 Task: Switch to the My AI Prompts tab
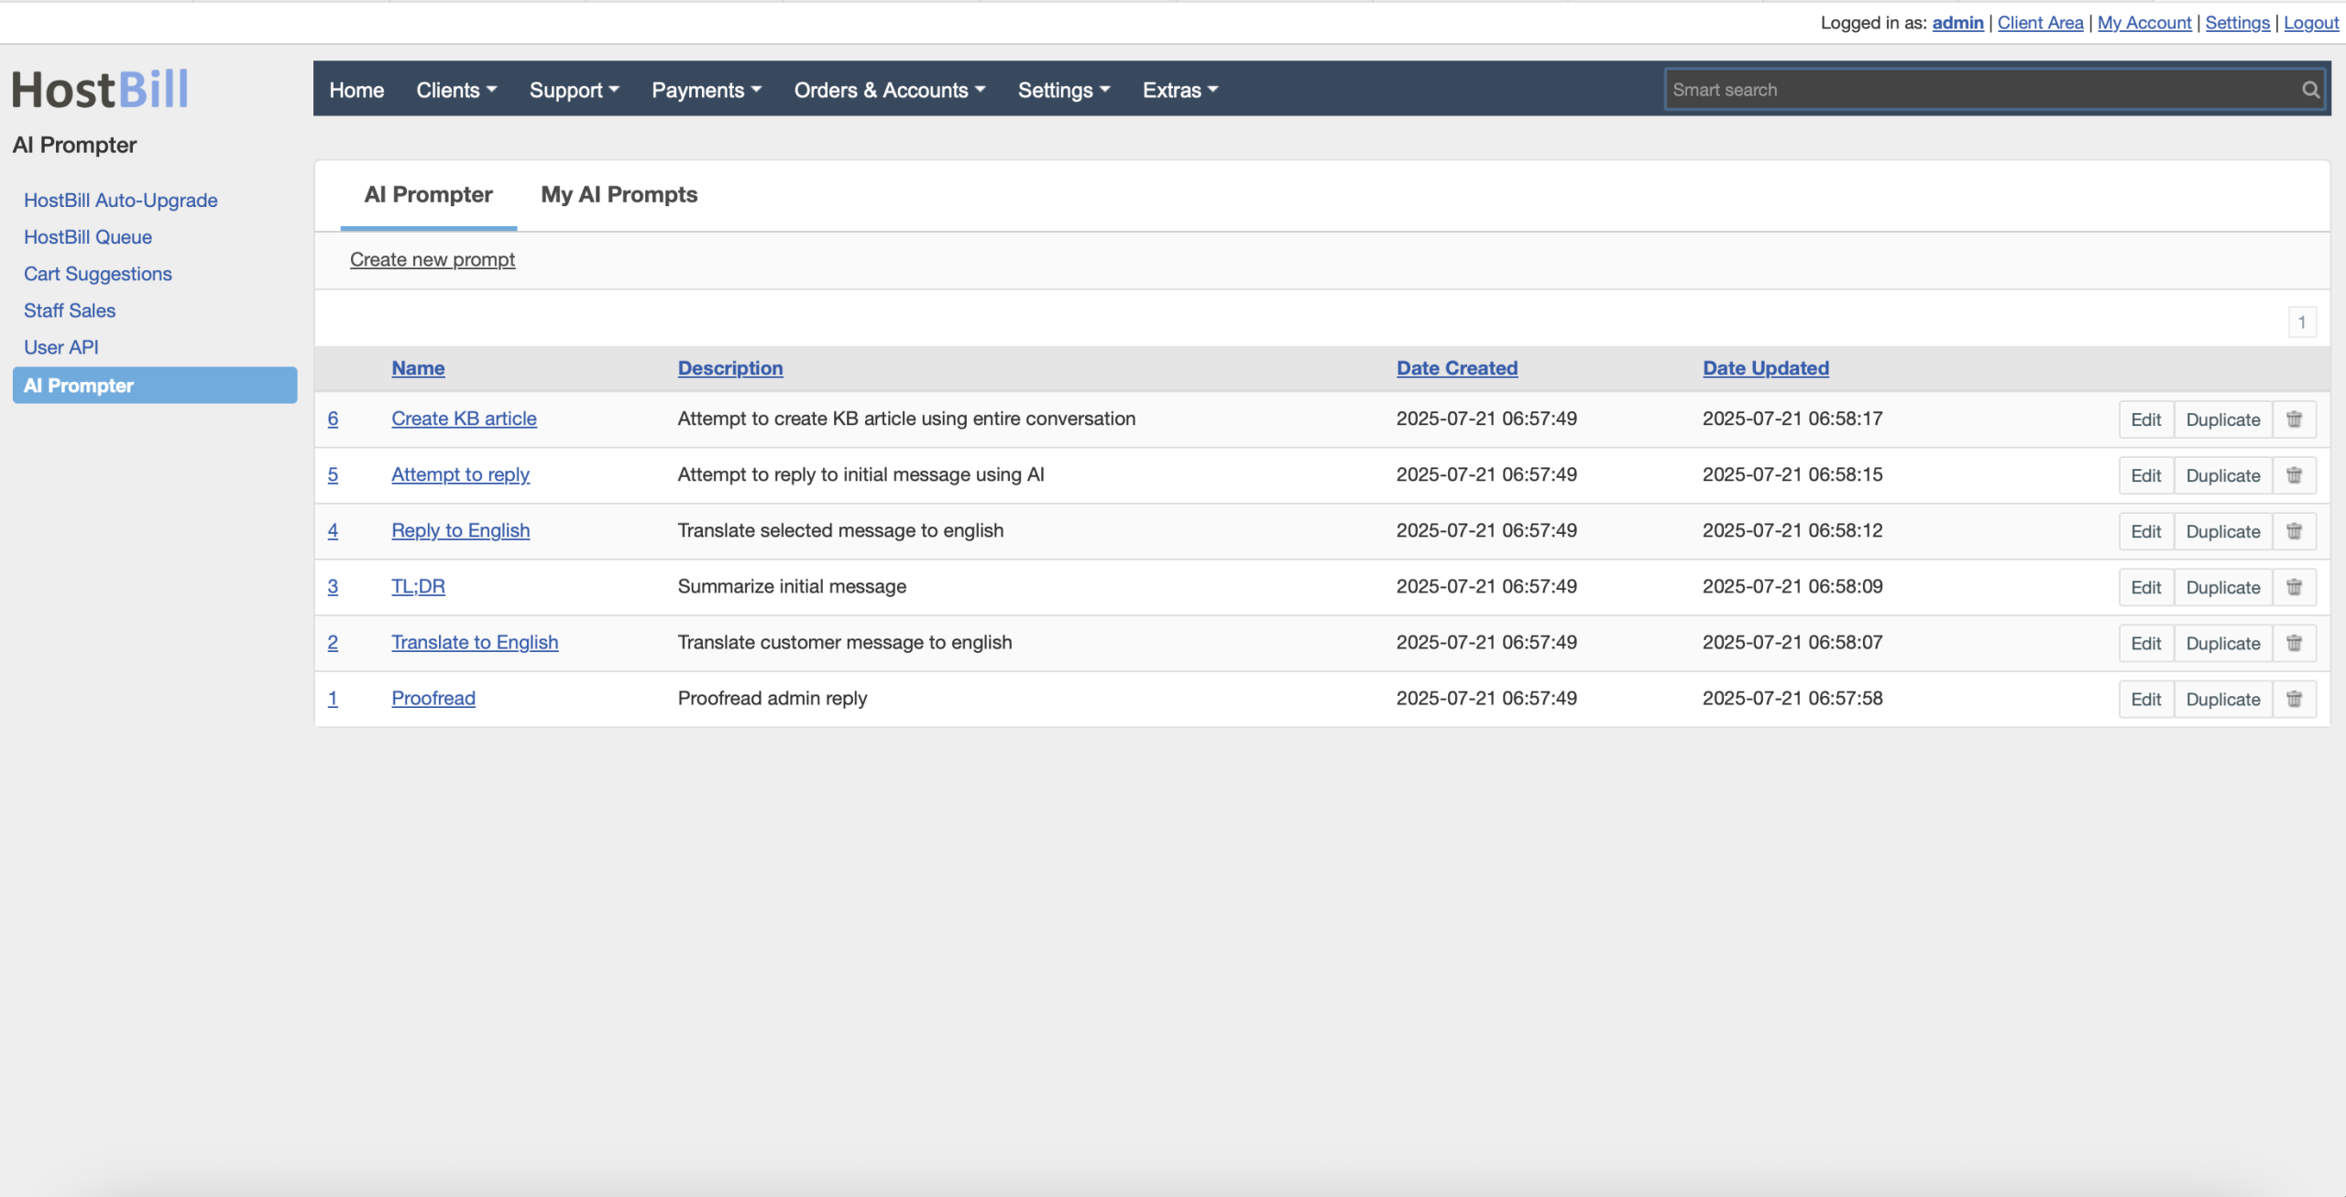(x=619, y=194)
